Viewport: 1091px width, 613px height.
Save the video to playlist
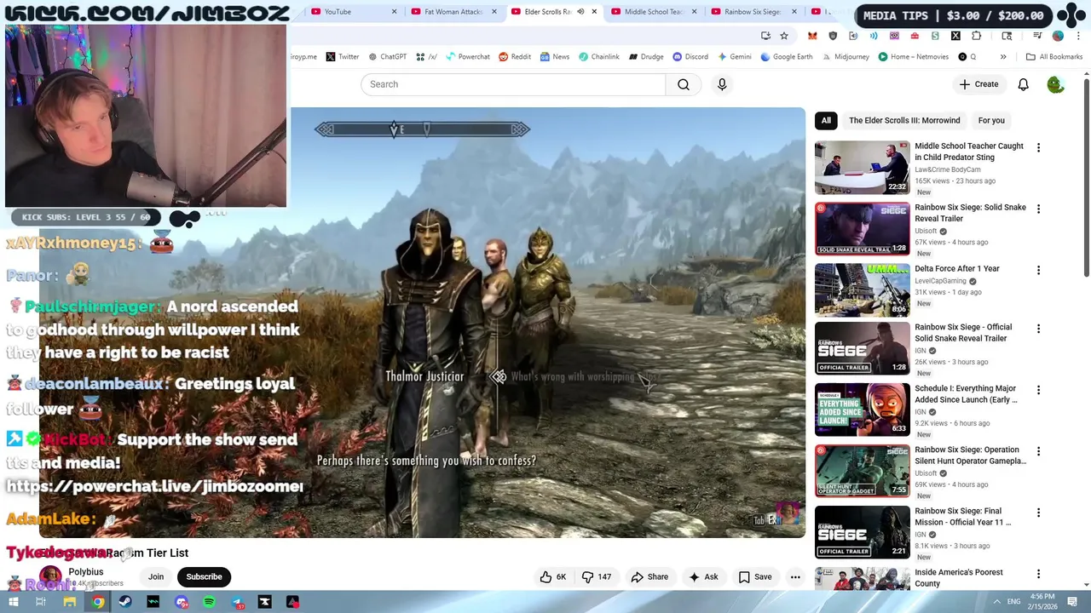tap(755, 577)
